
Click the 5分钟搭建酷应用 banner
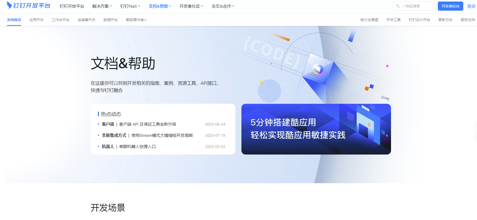tap(316, 129)
